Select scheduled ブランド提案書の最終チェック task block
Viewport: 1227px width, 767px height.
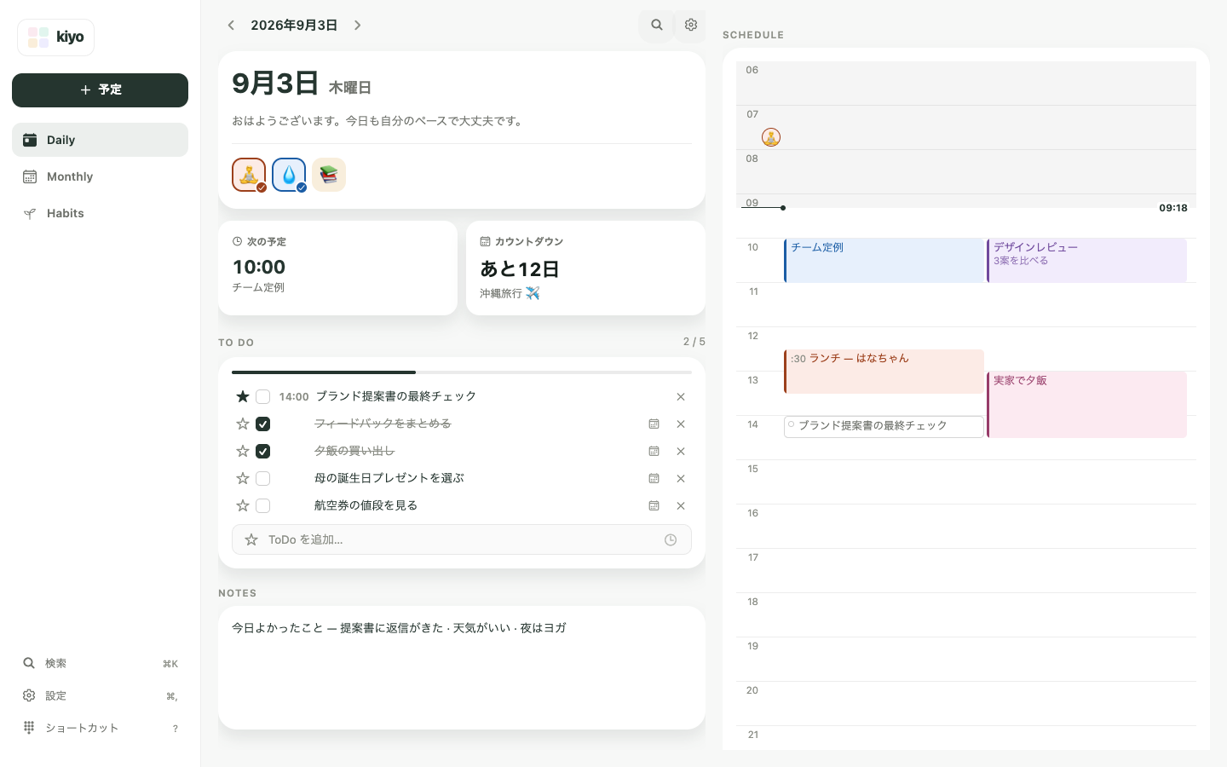point(884,426)
